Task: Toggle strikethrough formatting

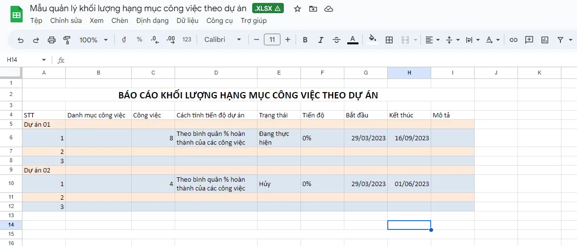Action: 337,40
